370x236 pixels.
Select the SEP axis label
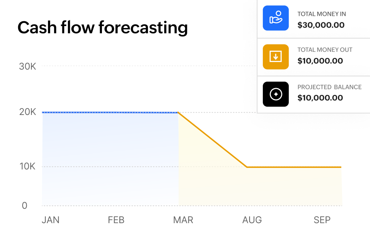coord(322,220)
